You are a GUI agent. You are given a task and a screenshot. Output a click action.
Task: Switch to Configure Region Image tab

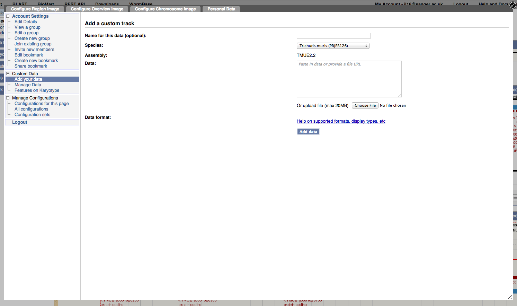click(x=35, y=9)
